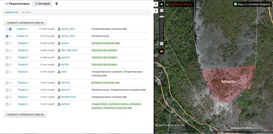The height and width of the screenshot is (134, 273).
Task: Go to the 'Кайнаут Кая' breadcrumb link
Action: click(x=11, y=12)
